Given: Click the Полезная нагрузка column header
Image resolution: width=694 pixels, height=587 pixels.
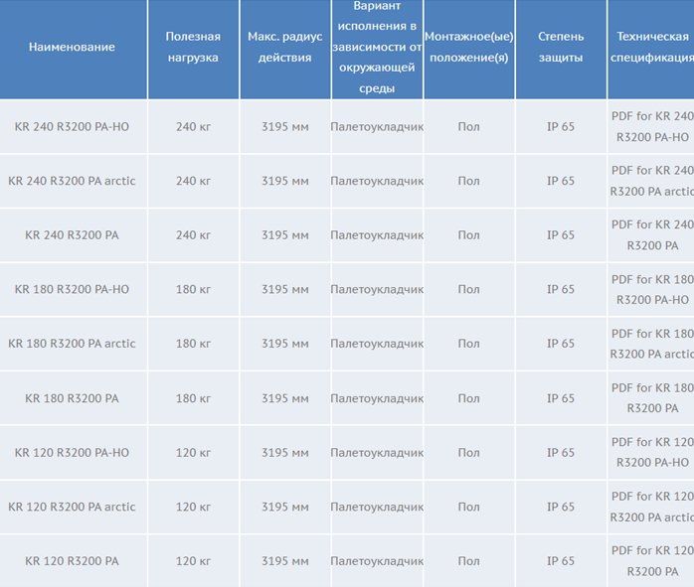Looking at the screenshot, I should 193,47.
